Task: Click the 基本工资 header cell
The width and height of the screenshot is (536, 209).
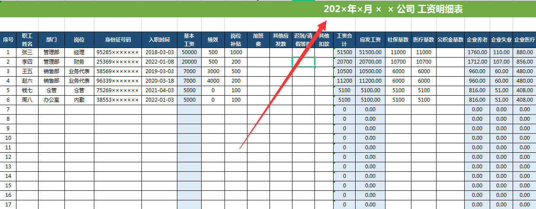Action: point(189,40)
